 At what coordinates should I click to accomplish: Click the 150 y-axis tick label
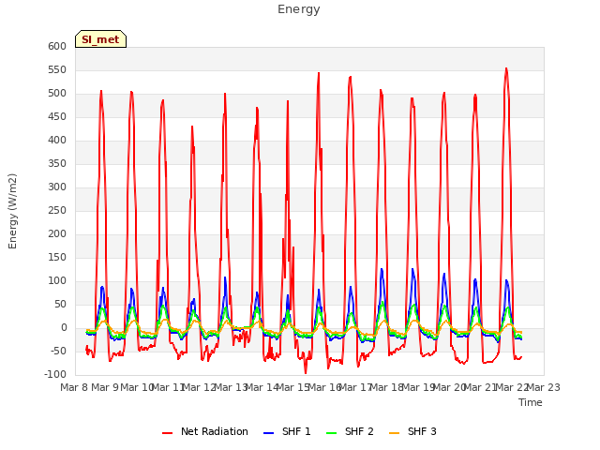[x=57, y=258]
